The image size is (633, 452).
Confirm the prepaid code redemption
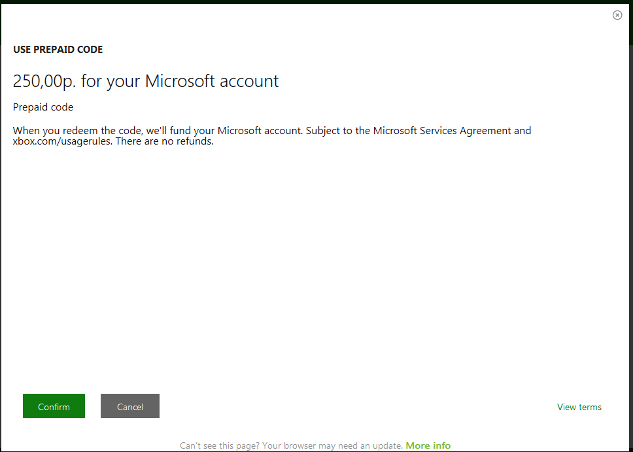[54, 406]
